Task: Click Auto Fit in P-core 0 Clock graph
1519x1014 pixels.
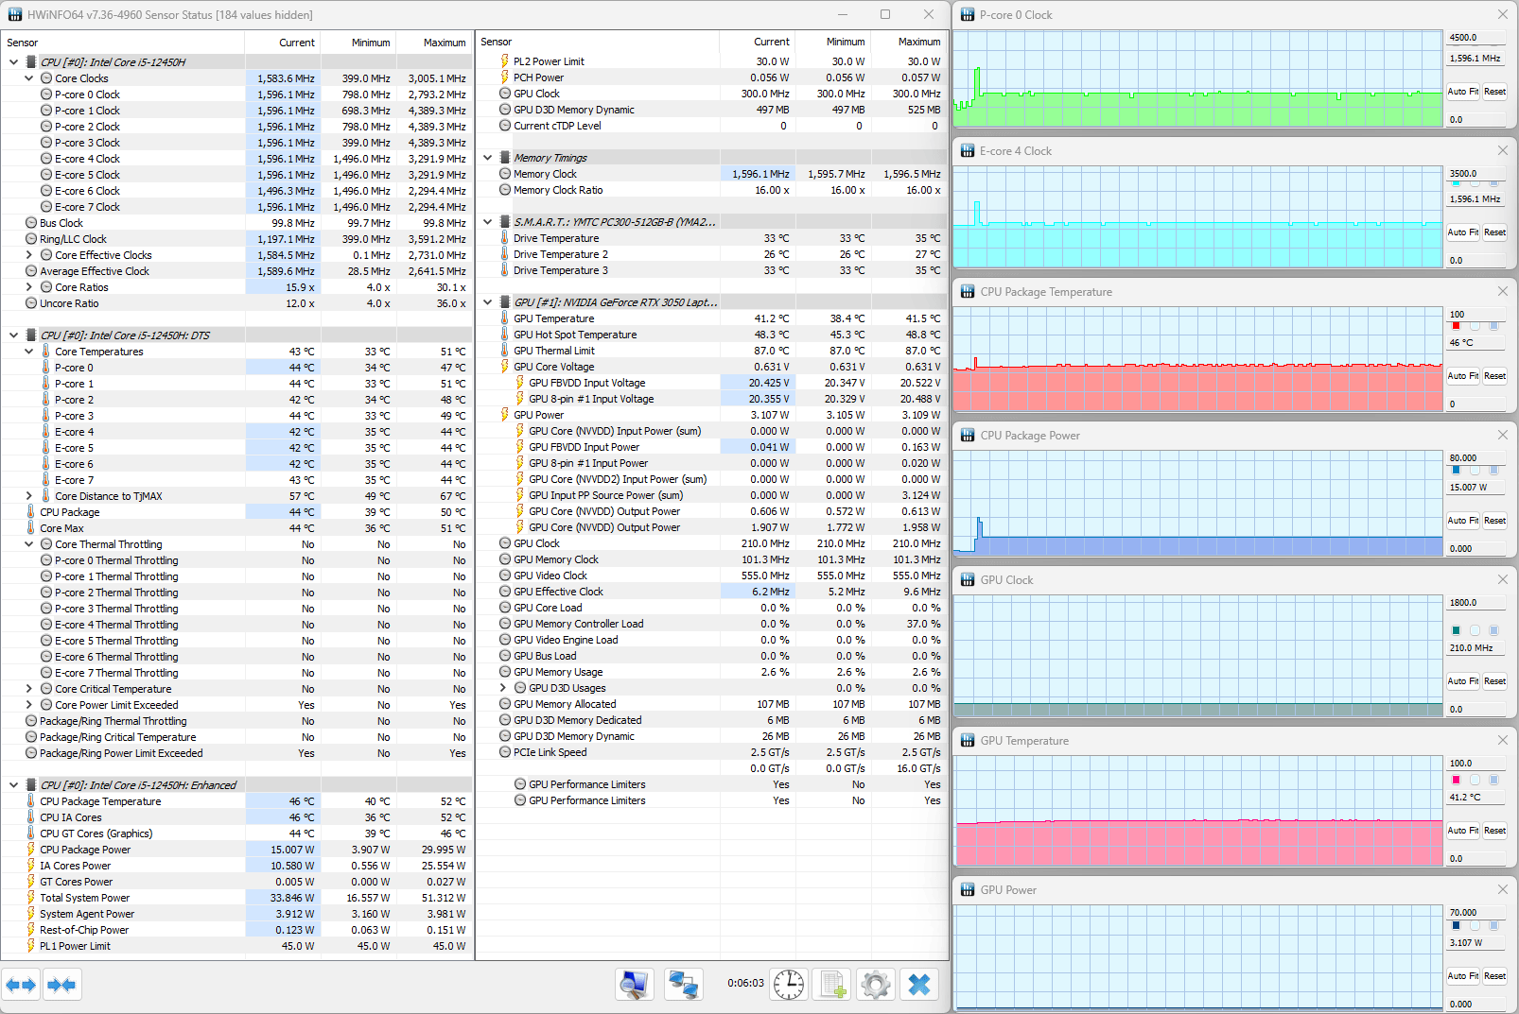Action: [x=1462, y=92]
